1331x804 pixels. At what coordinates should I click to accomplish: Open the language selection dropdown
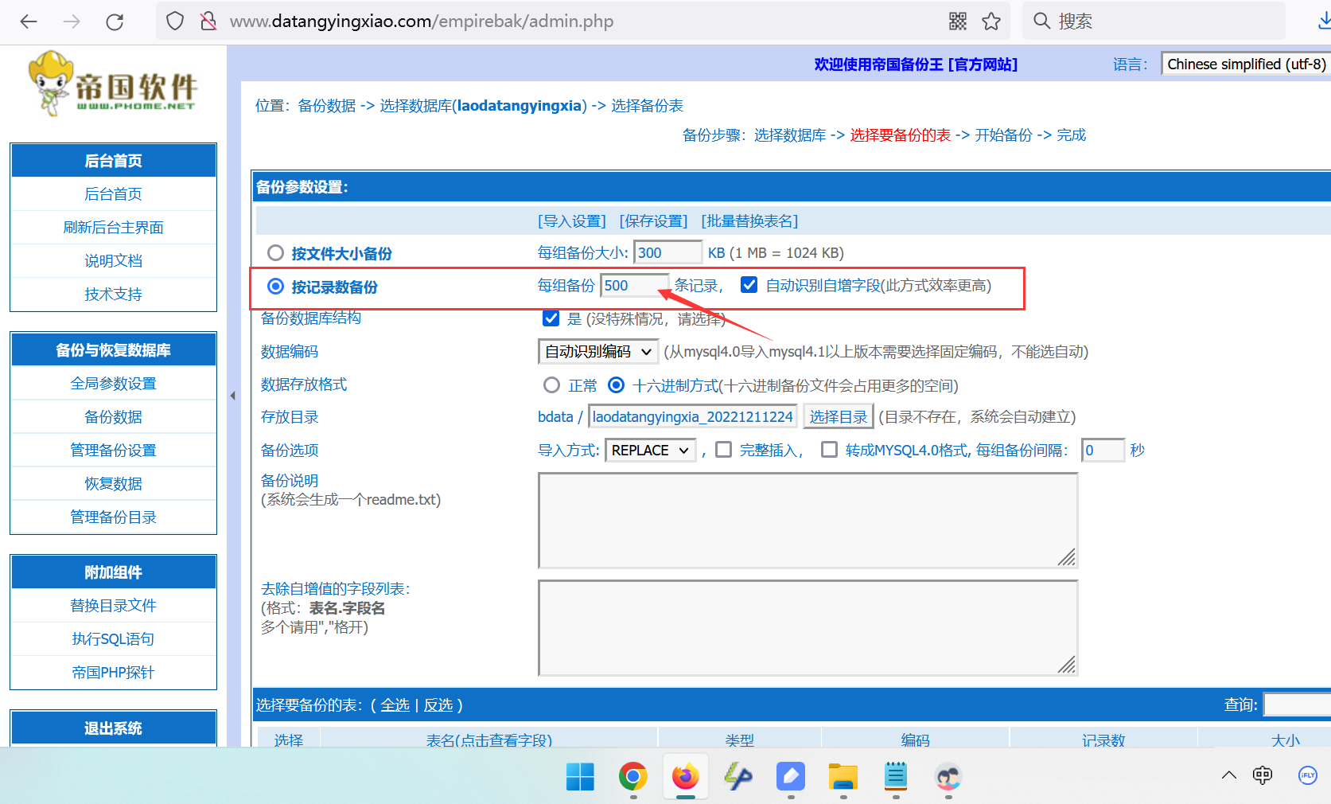[x=1245, y=64]
